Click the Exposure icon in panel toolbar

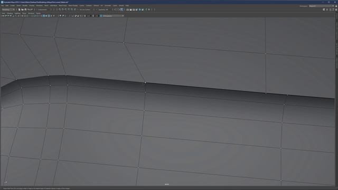(84, 16)
